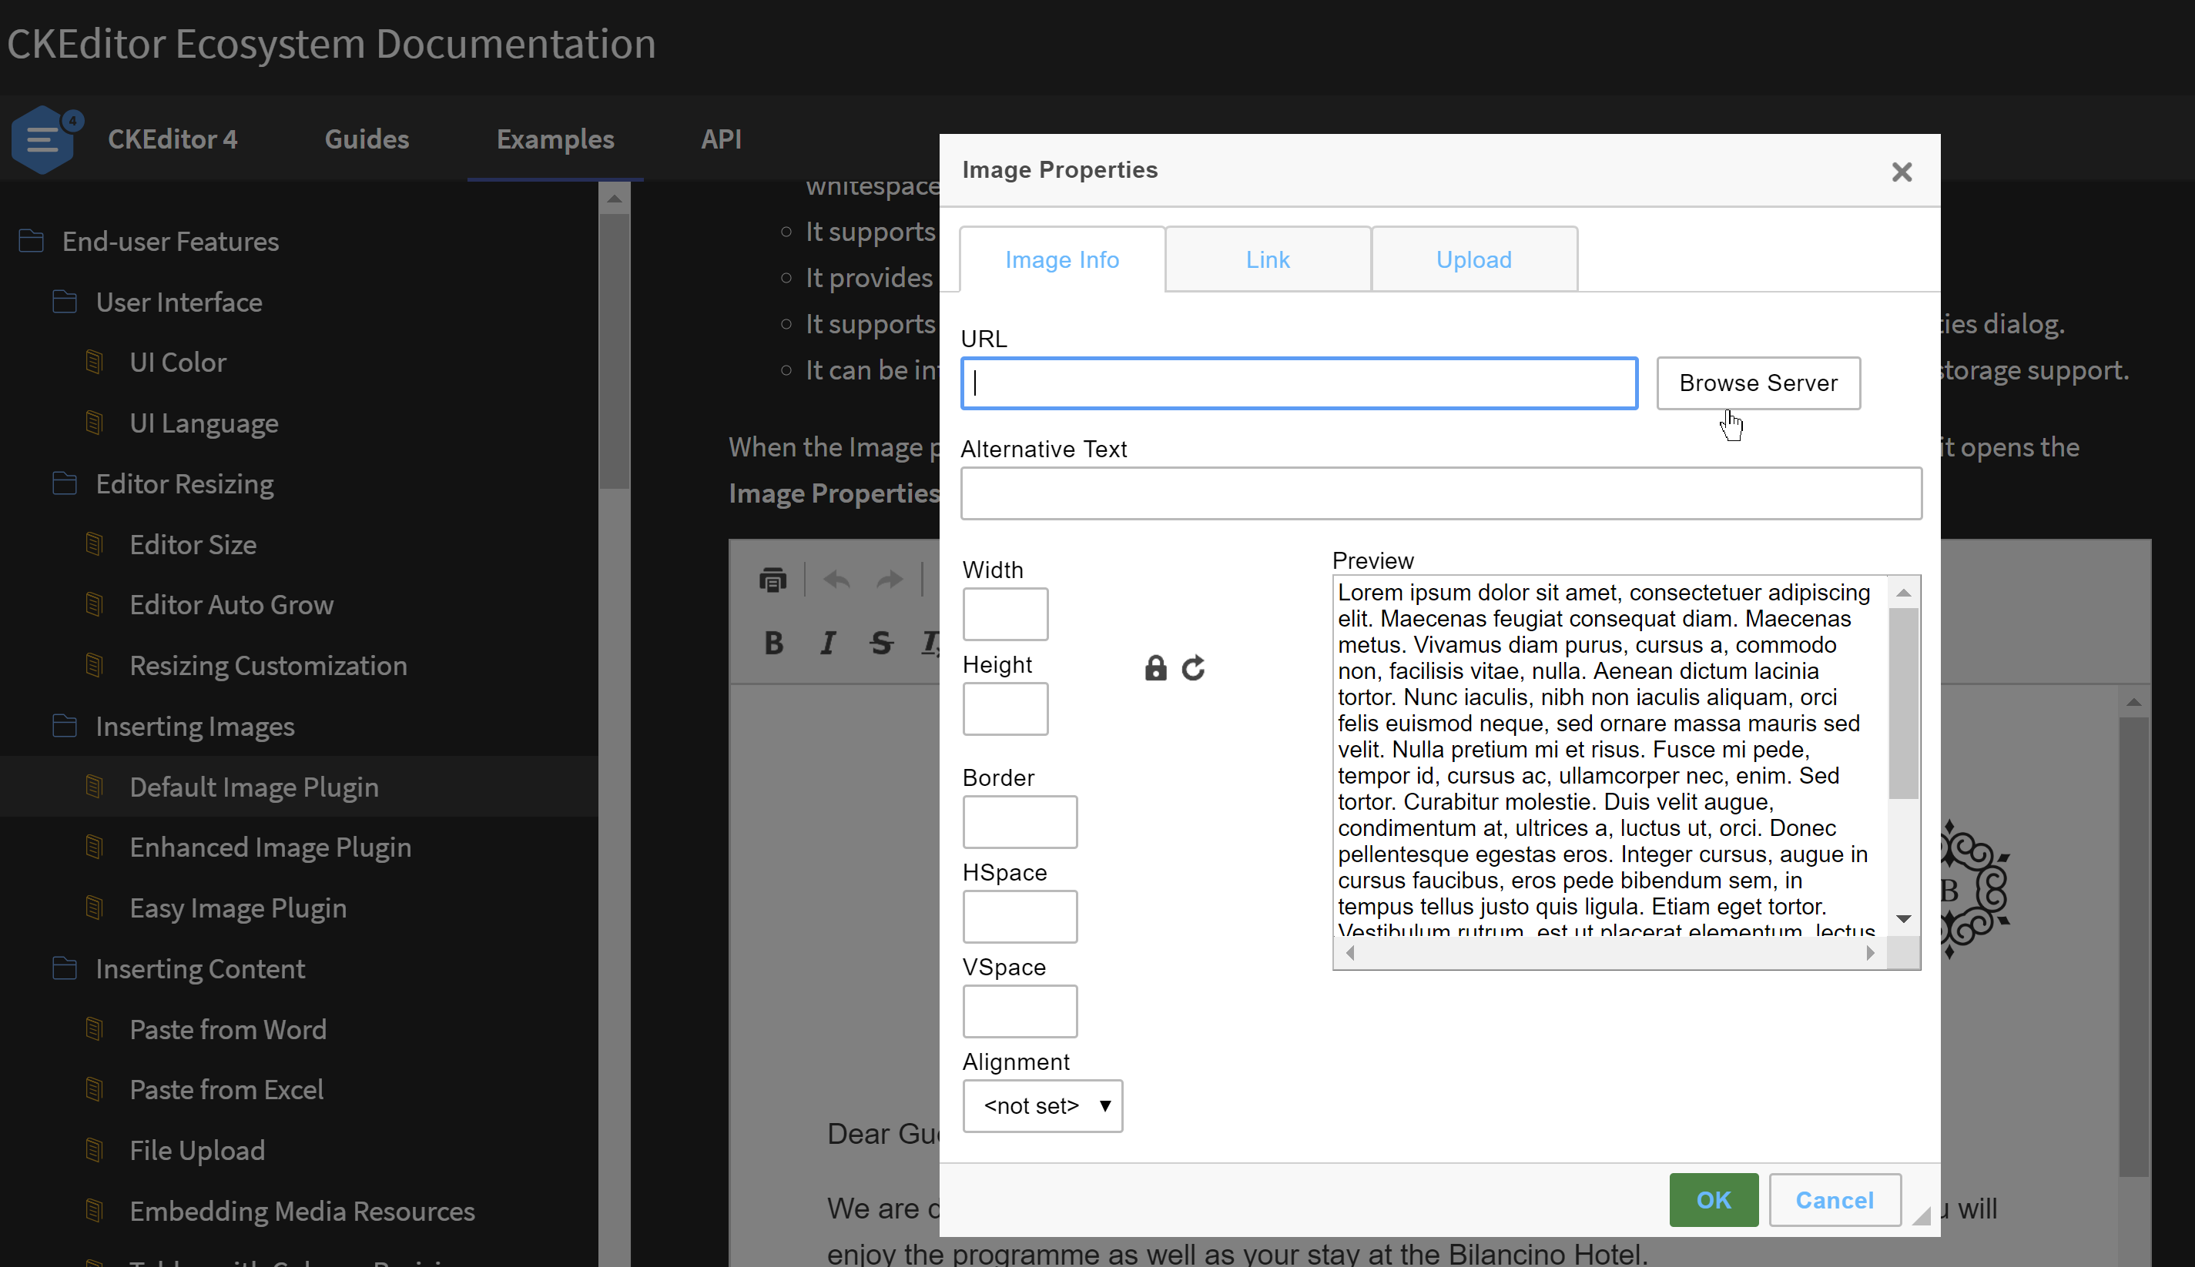Toggle italic formatting in the editor toolbar
The width and height of the screenshot is (2195, 1267).
(x=826, y=643)
